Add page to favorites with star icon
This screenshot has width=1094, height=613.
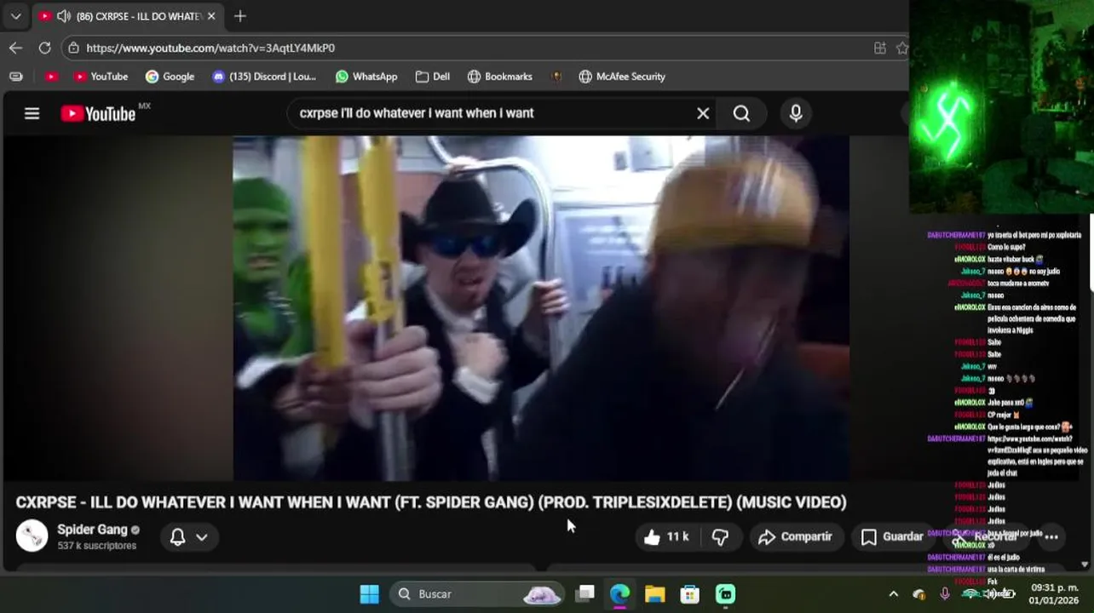click(902, 48)
